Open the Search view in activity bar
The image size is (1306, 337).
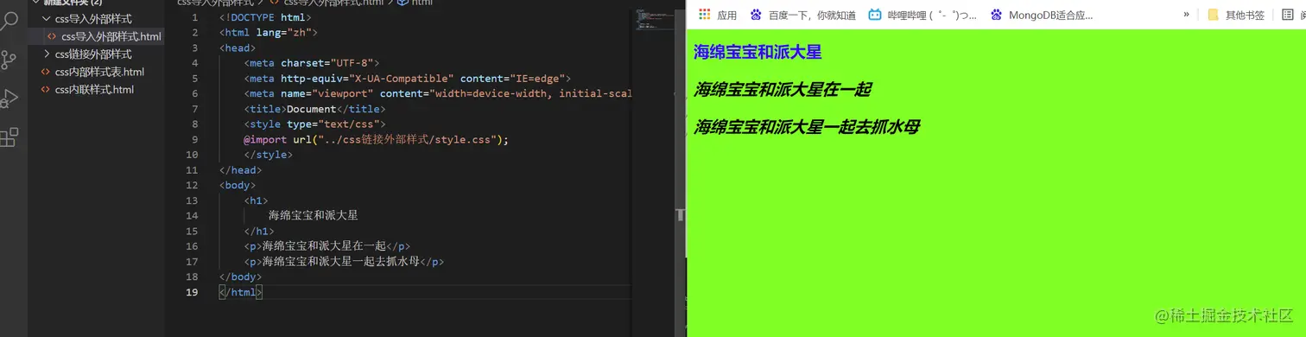[x=9, y=22]
